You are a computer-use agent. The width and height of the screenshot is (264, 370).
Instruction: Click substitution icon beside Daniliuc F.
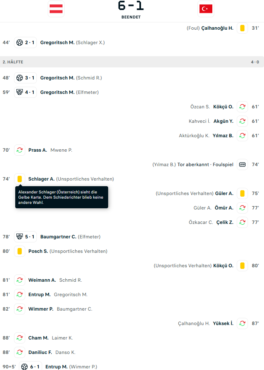(x=20, y=352)
